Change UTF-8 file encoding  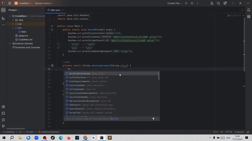(229, 132)
